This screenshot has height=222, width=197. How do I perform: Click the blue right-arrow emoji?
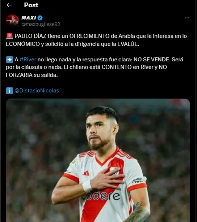pyautogui.click(x=9, y=60)
